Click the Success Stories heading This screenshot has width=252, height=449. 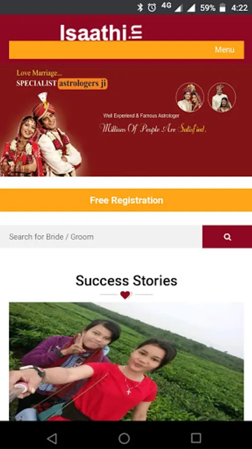coord(126,280)
